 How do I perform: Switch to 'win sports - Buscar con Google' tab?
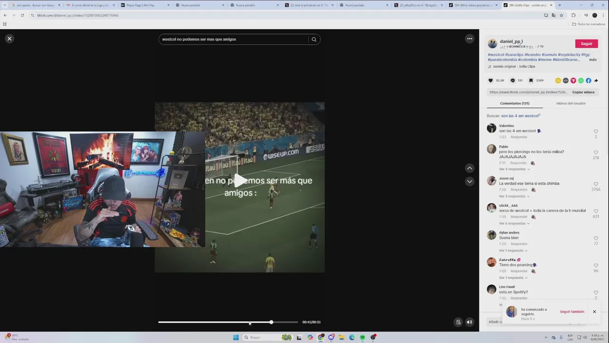[x=35, y=5]
